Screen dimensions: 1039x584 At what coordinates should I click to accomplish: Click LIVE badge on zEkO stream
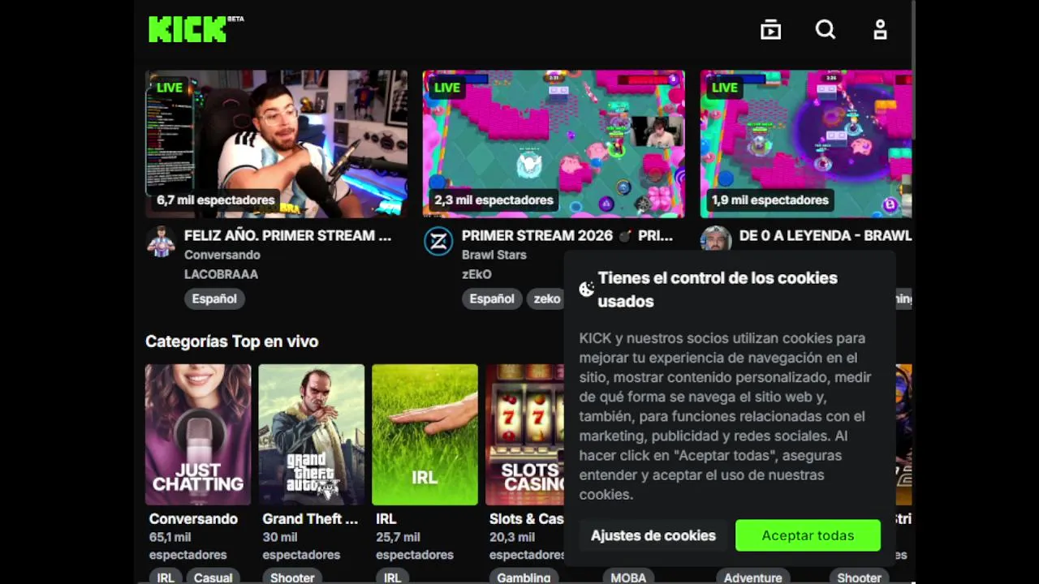point(447,88)
